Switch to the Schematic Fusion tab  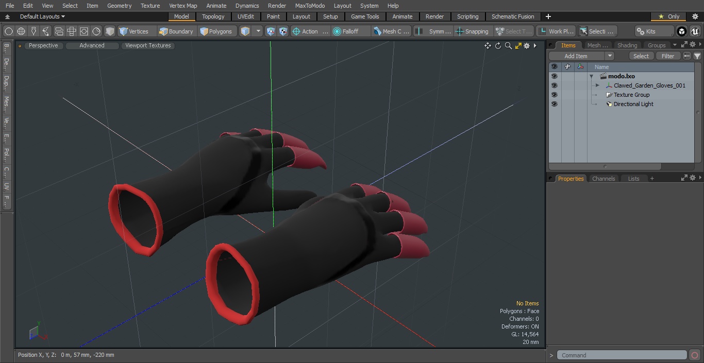[513, 16]
